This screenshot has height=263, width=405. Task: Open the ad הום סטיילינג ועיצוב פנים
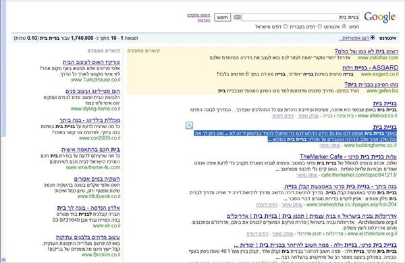pos(92,91)
